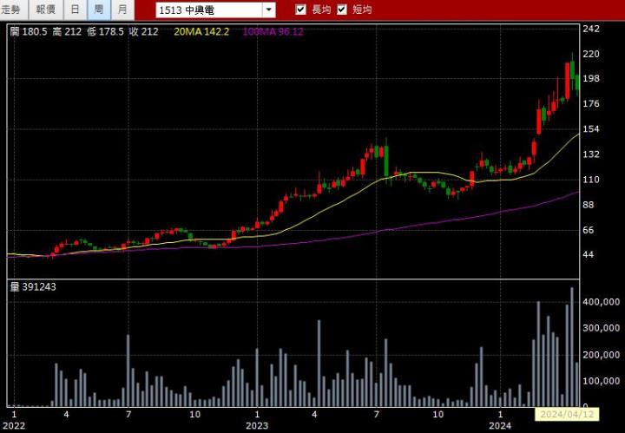Toggle the 短均 short moving average checkbox
The height and width of the screenshot is (433, 625).
coord(342,10)
